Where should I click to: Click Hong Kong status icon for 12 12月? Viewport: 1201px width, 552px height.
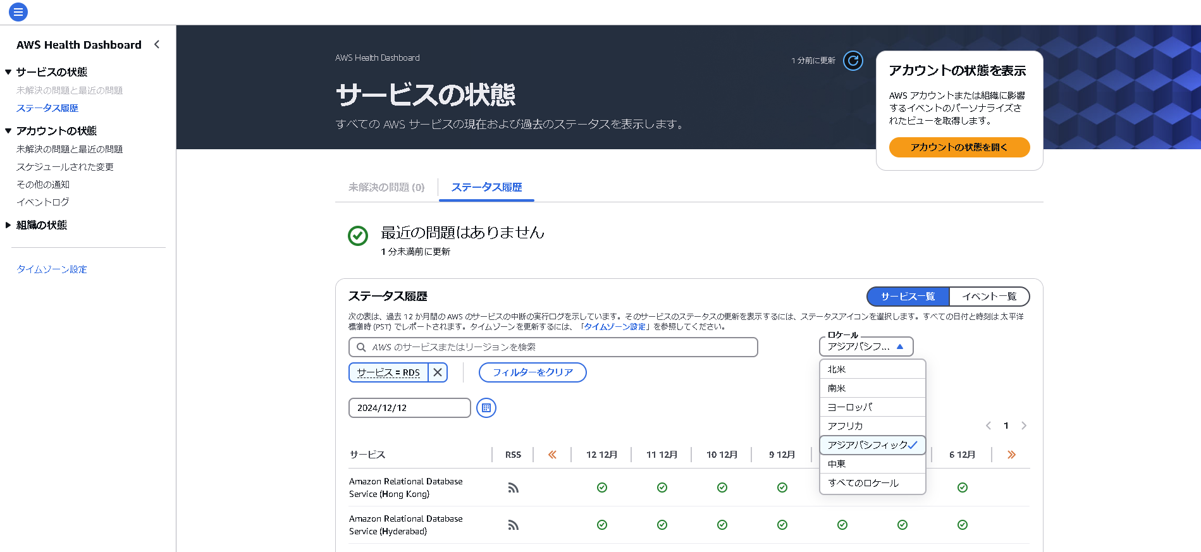(602, 488)
